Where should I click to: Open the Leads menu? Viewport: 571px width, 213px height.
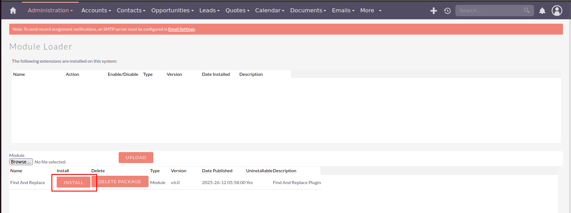tap(209, 11)
